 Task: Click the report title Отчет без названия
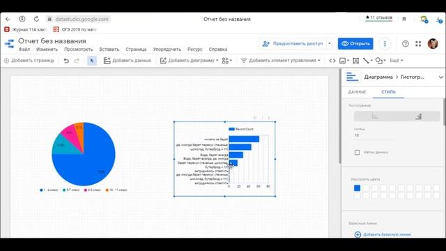click(52, 41)
